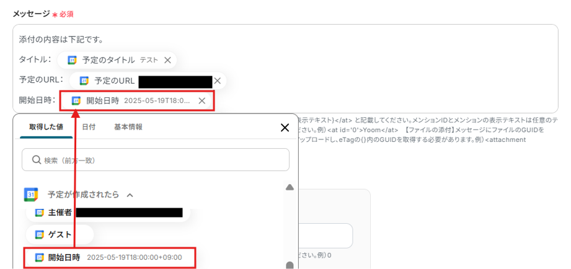This screenshot has width=571, height=269.
Task: Click calendar icon on ゲスト item
Action: (x=39, y=235)
